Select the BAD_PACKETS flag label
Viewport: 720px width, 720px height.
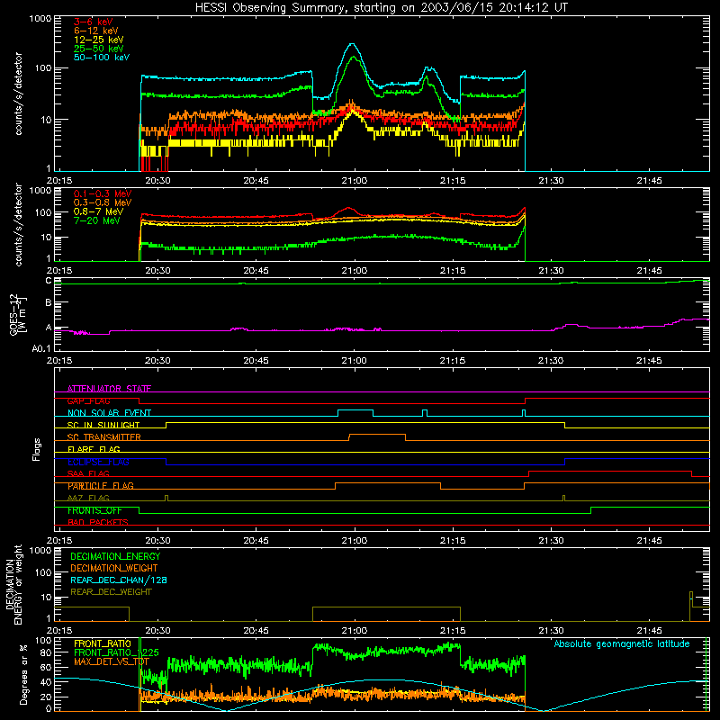(98, 522)
